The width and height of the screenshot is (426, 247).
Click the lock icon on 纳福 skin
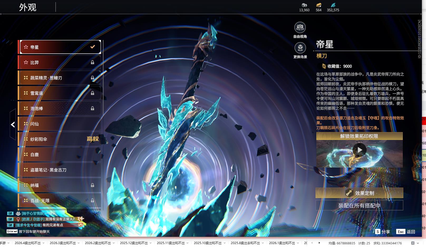93,185
